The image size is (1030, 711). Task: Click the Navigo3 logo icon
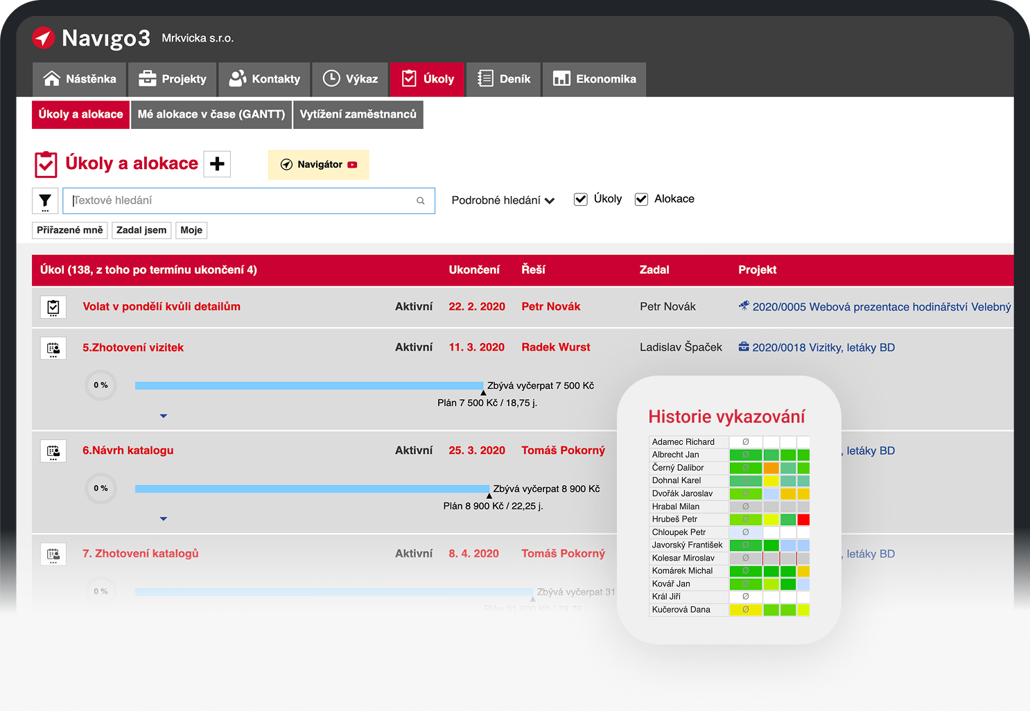(x=43, y=38)
